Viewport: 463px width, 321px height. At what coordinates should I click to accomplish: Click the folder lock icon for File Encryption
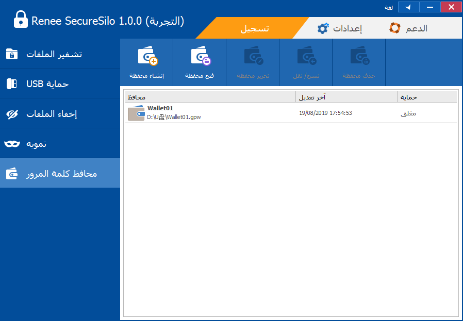pos(12,54)
